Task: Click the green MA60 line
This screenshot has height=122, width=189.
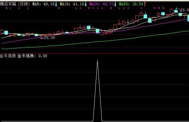Action: 95,42
